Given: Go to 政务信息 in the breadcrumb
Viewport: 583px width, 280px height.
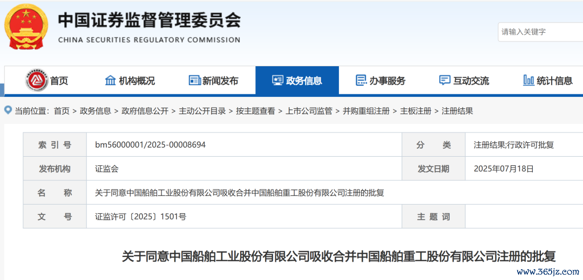Looking at the screenshot, I should [x=96, y=110].
